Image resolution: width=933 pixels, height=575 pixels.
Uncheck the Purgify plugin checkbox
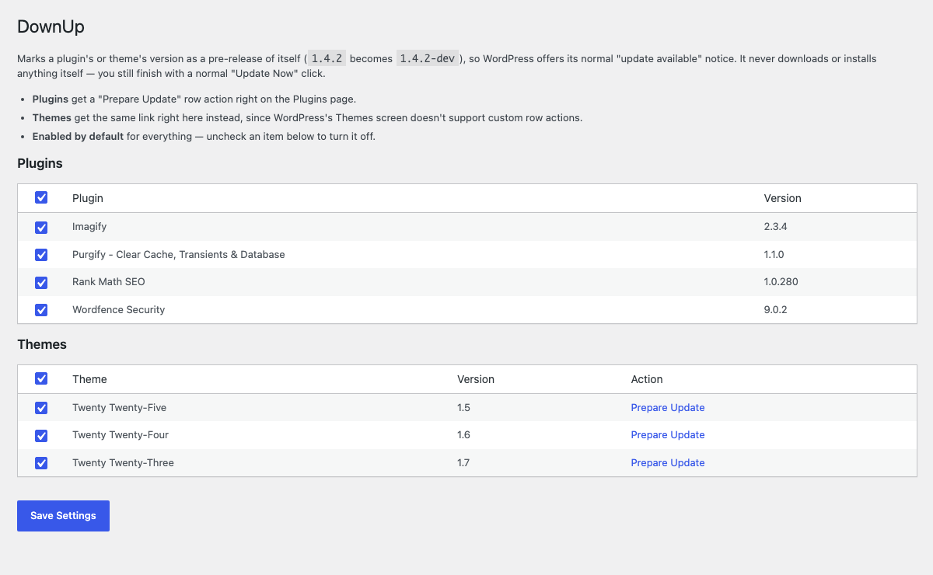tap(41, 255)
